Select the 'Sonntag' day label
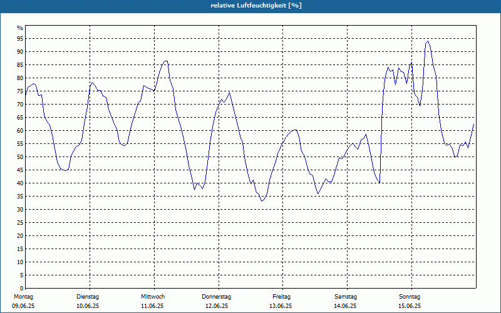 pos(410,297)
